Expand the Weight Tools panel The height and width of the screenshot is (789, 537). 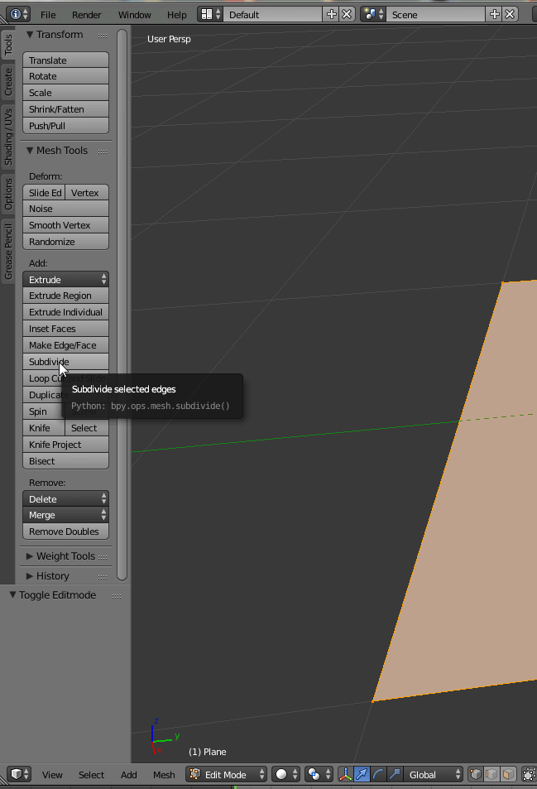(31, 556)
